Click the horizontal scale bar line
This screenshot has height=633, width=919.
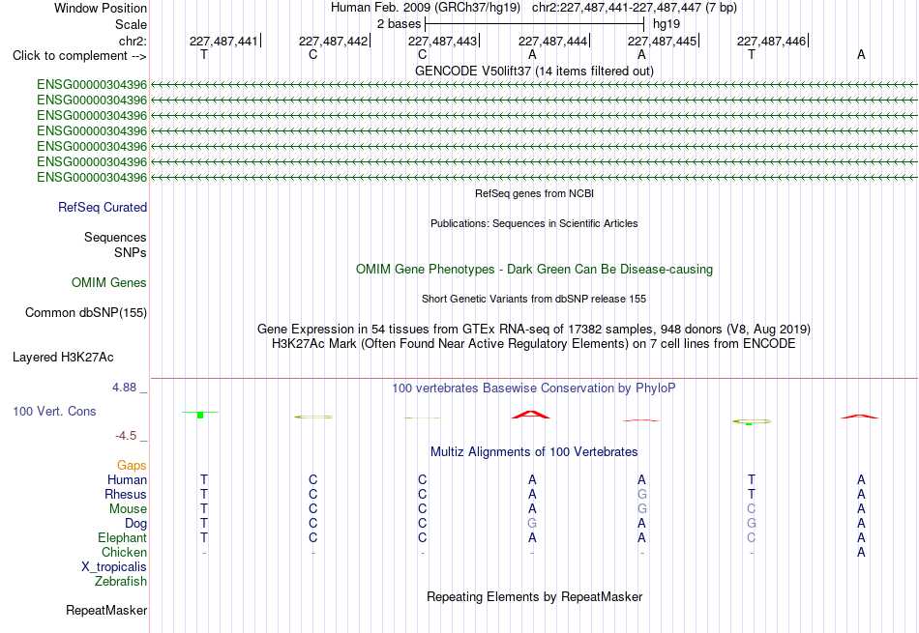tap(535, 24)
